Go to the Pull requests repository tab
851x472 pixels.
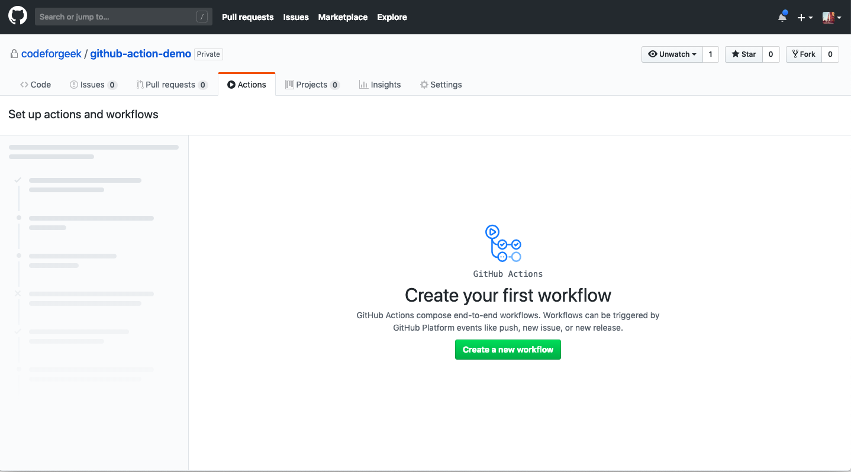[172, 85]
